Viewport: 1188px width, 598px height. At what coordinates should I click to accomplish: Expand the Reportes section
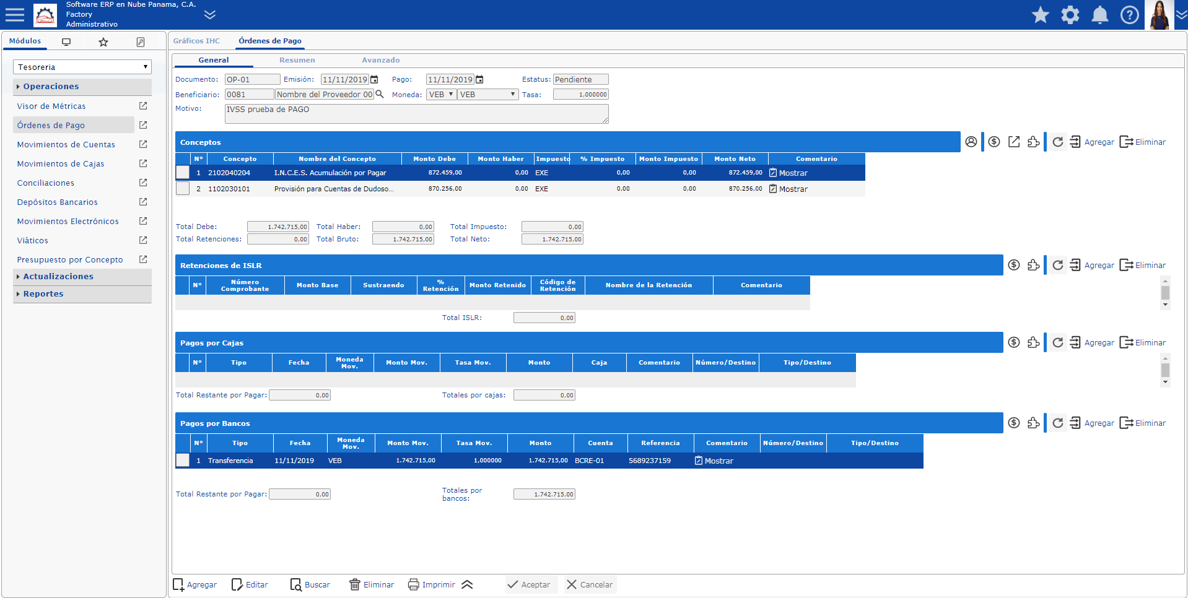[x=43, y=293]
